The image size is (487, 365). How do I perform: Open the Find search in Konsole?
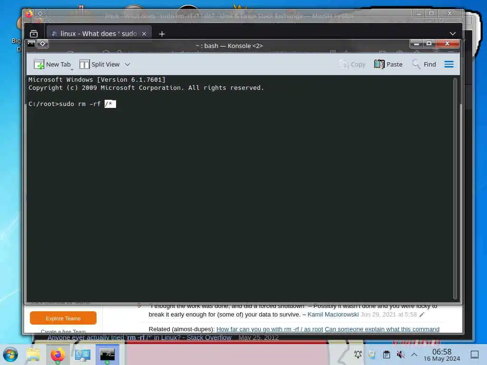tap(424, 64)
